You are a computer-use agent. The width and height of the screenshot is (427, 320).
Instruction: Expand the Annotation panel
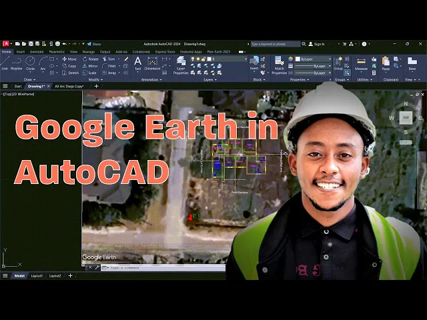(151, 80)
